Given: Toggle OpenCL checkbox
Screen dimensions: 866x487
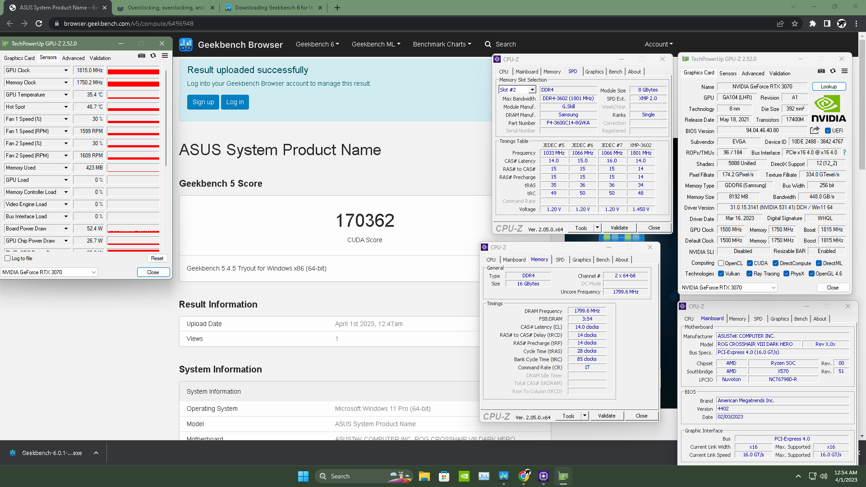Looking at the screenshot, I should tap(721, 263).
